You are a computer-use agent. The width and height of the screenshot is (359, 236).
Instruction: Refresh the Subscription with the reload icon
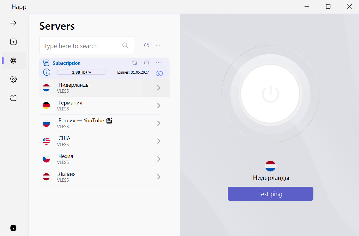point(135,63)
